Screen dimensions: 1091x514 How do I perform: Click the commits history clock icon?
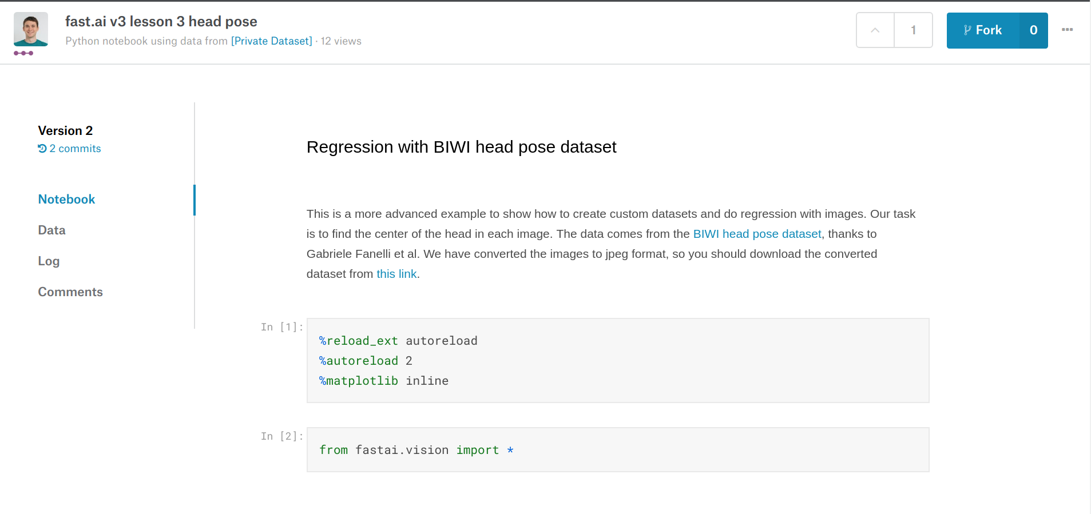click(x=42, y=149)
